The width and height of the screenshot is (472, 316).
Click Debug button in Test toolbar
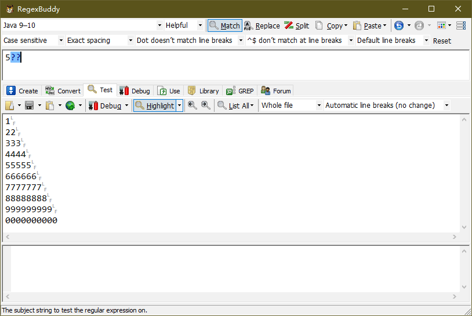(x=105, y=106)
